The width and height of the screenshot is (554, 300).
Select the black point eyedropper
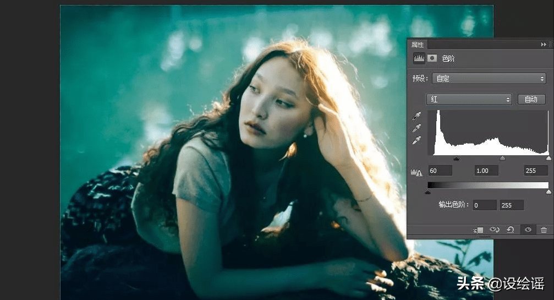coord(417,116)
